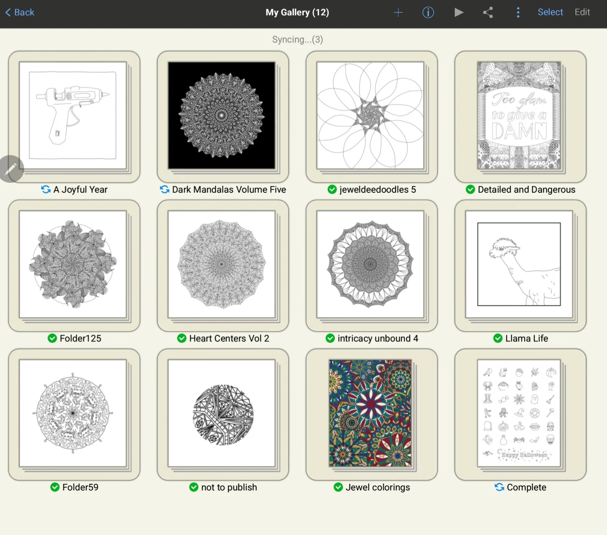This screenshot has width=607, height=535.
Task: Tap the Detailed and Dangerous label
Action: [x=527, y=190]
